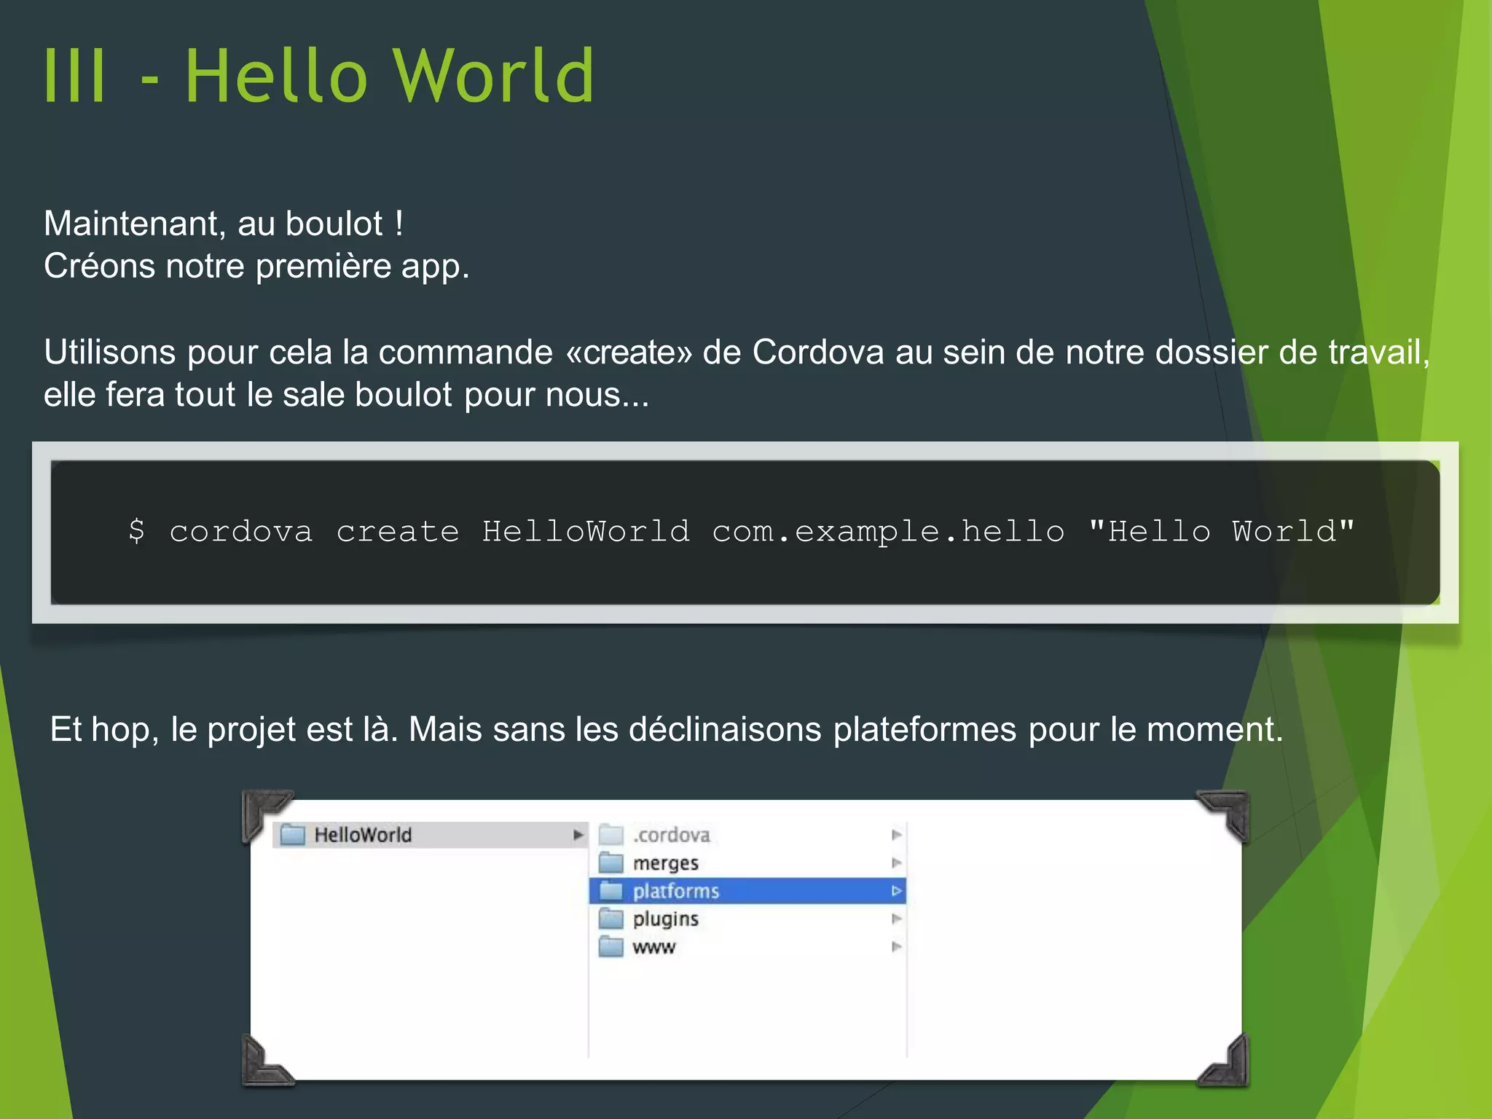Select the '.cordova' folder name
Screen dimensions: 1492x1119
[x=671, y=835]
